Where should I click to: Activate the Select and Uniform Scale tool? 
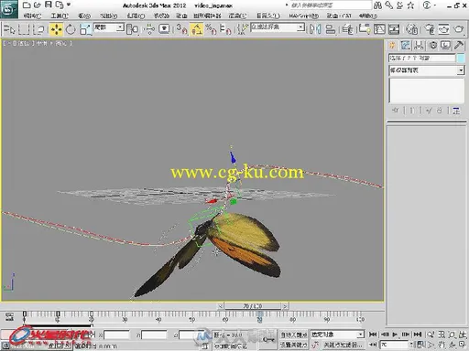(x=85, y=29)
